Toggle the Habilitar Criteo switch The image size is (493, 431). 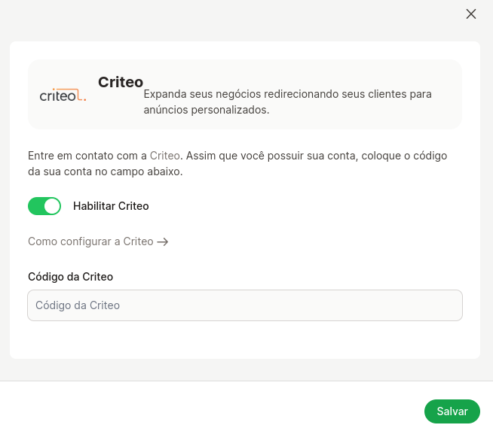click(44, 206)
